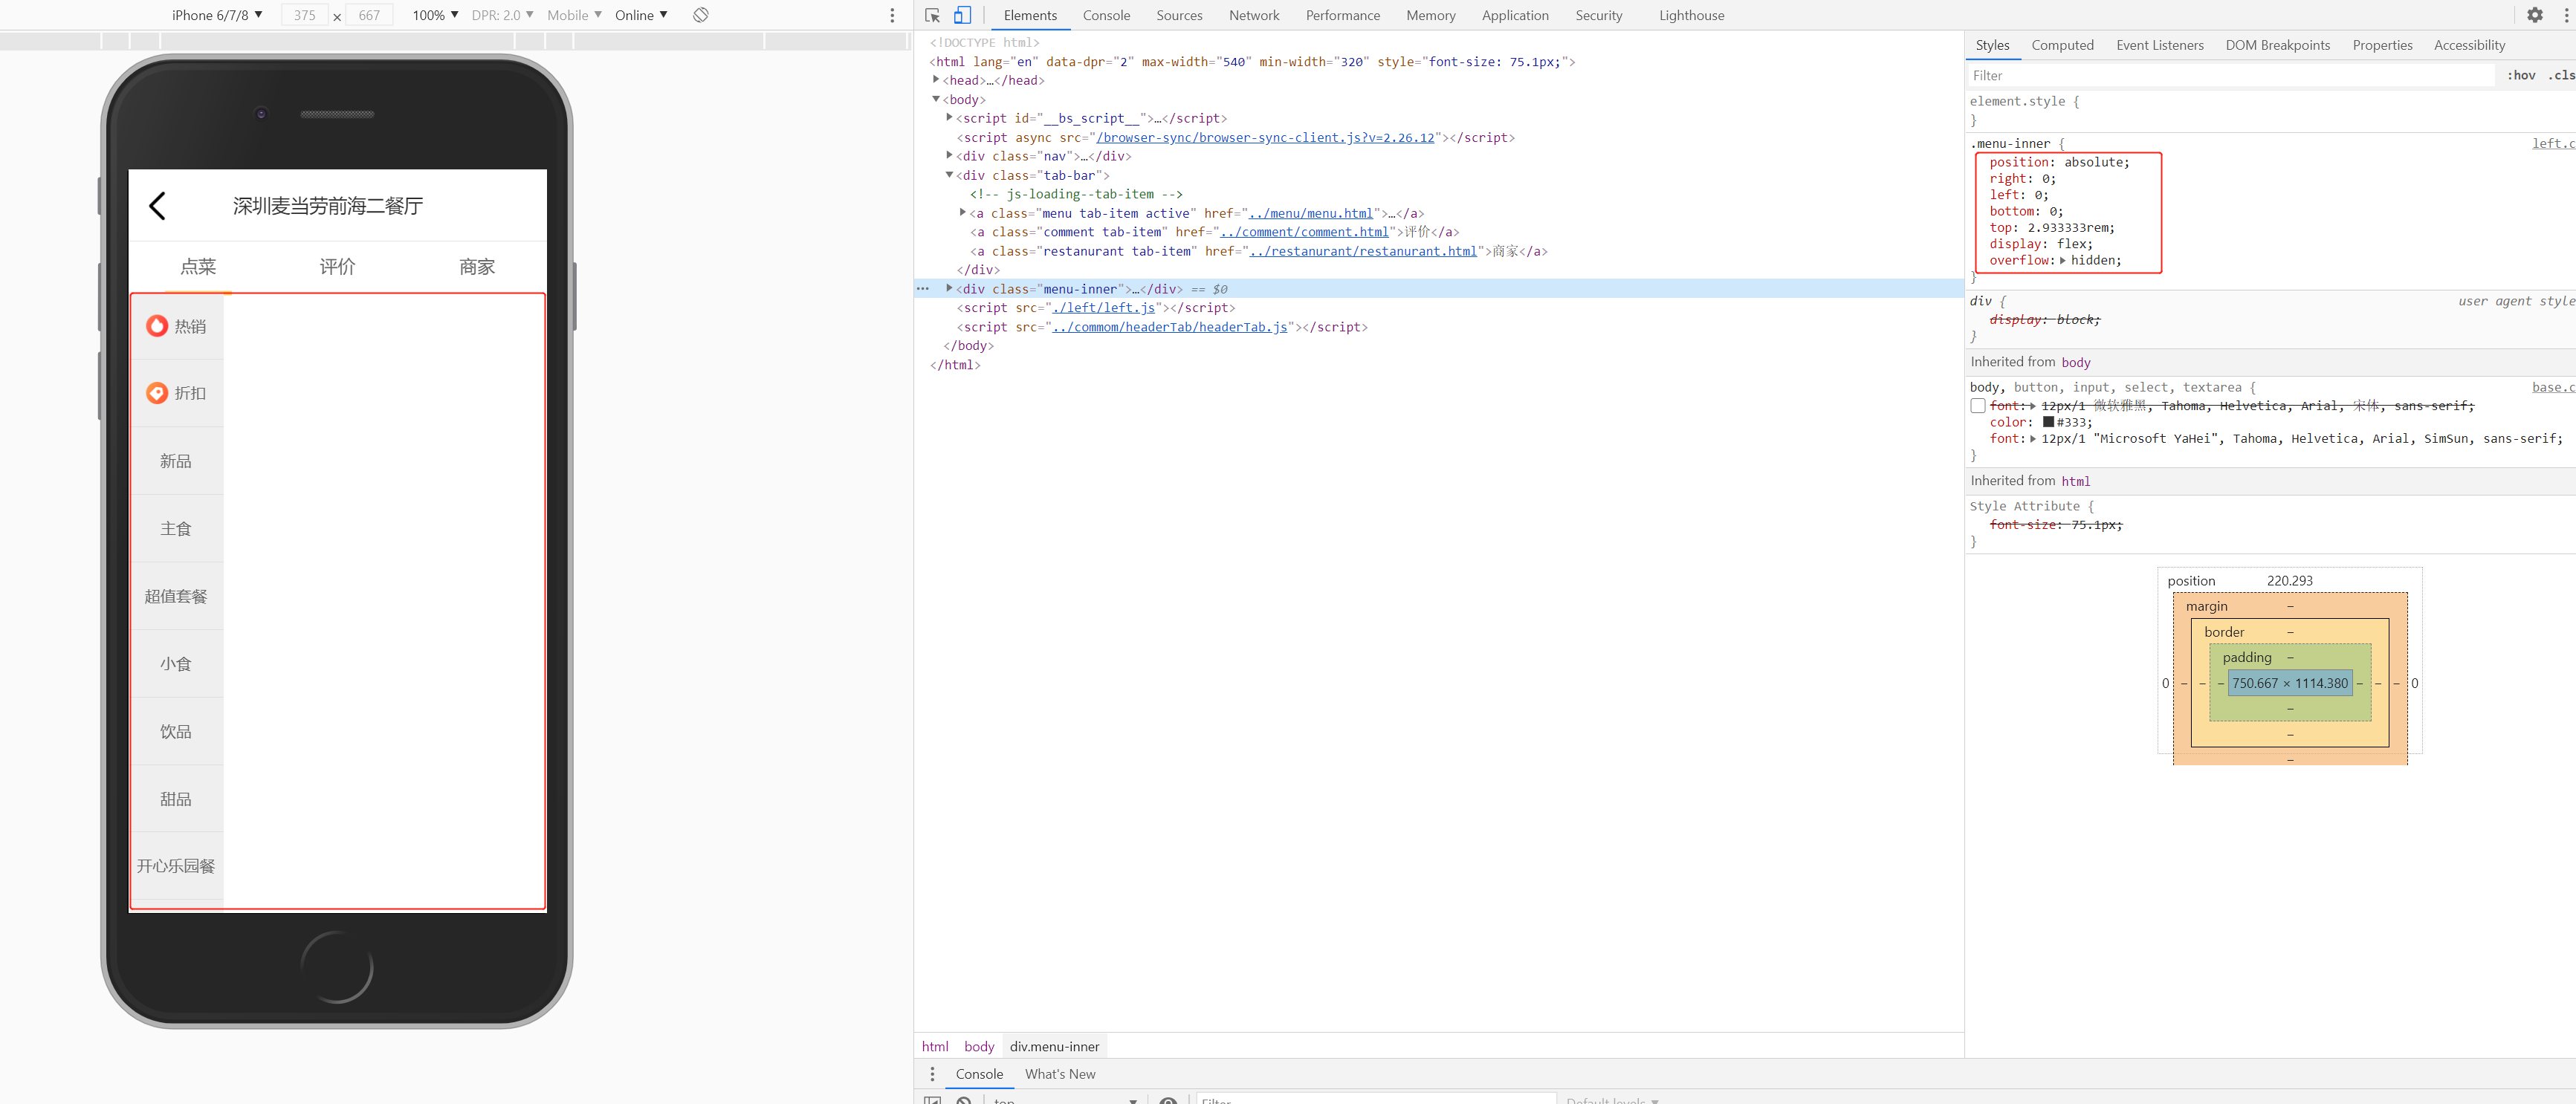This screenshot has width=2576, height=1104.
Task: Open the Event Listeners tab
Action: [2159, 45]
